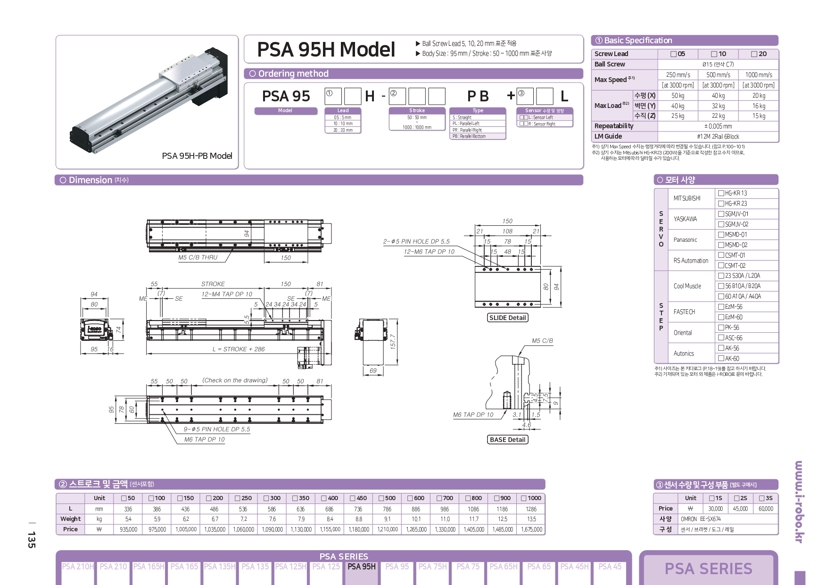
Task: Click the PSA SERIES title block
Action: pyautogui.click(x=709, y=569)
